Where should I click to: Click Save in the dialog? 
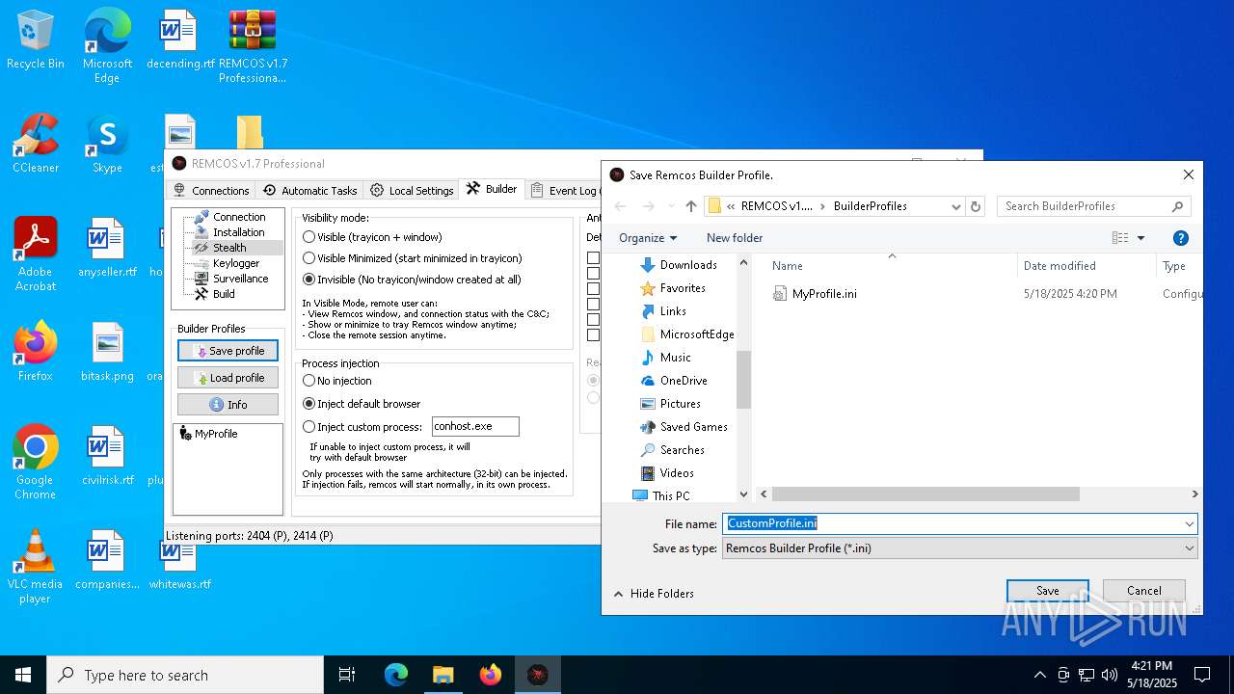coord(1048,591)
